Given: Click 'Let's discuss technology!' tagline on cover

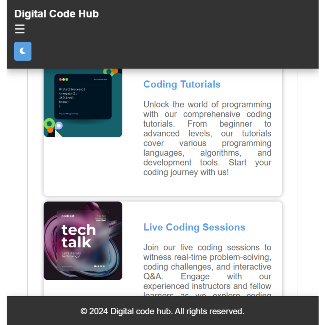Looking at the screenshot, I should tap(71, 255).
